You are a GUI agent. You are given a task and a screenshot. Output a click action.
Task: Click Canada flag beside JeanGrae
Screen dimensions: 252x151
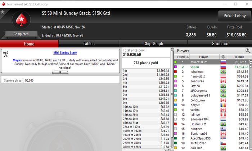pos(223,81)
